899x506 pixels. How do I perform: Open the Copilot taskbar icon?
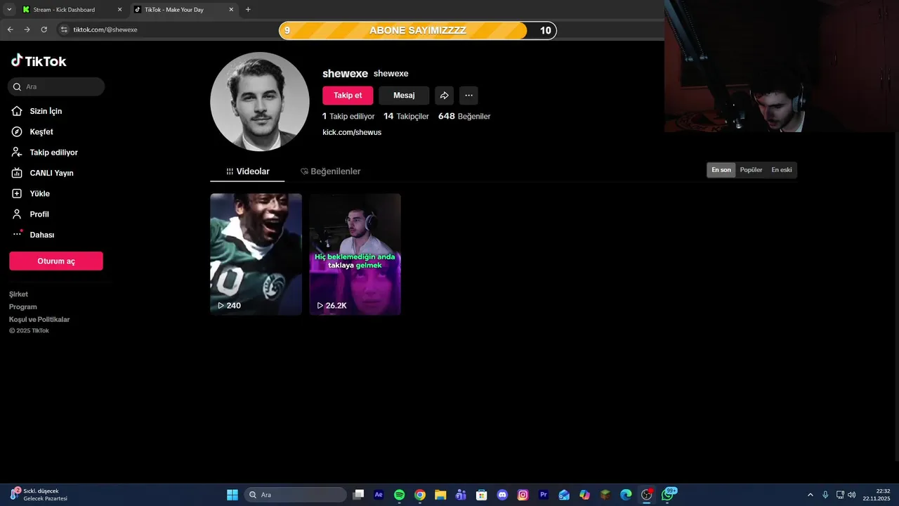click(x=584, y=495)
